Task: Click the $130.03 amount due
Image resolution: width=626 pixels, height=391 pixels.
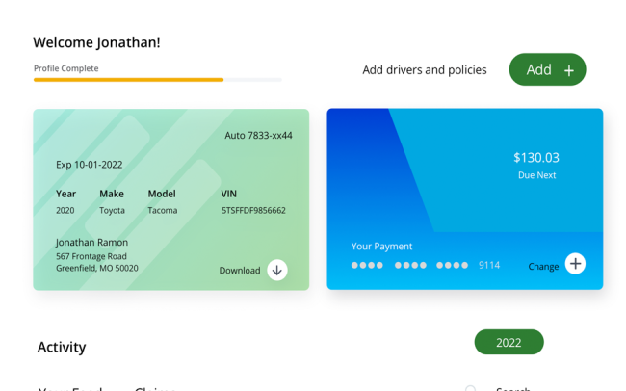Action: [x=536, y=157]
